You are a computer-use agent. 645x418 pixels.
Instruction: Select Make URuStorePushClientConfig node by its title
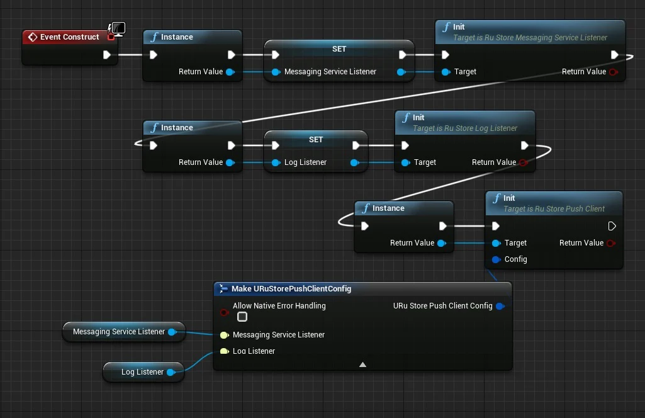pos(291,289)
